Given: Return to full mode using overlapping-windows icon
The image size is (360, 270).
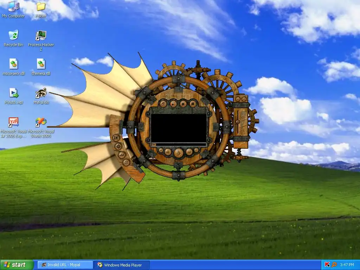Looking at the screenshot, I should (163, 104).
